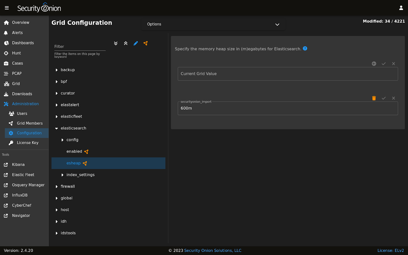The image size is (408, 255).
Task: Open Cases in the sidebar
Action: pyautogui.click(x=24, y=63)
